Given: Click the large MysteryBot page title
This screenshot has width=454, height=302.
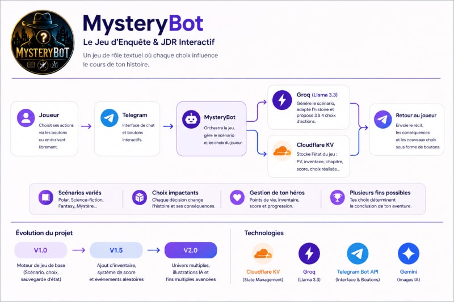Looking at the screenshot, I should (x=143, y=24).
